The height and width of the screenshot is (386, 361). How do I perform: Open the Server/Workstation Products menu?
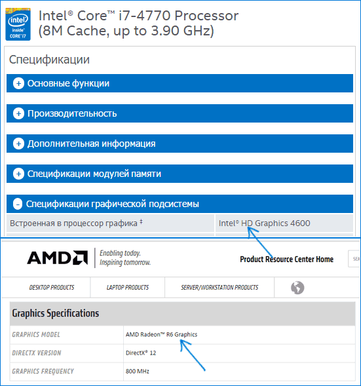click(219, 287)
